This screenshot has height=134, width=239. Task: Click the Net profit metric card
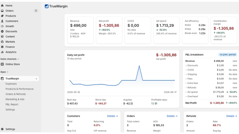pyautogui.click(x=109, y=30)
